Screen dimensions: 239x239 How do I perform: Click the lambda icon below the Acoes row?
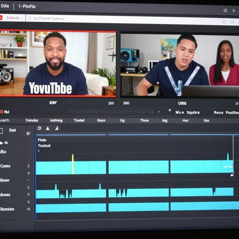click(x=28, y=202)
